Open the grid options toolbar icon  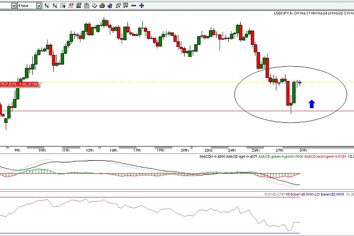point(63,6)
